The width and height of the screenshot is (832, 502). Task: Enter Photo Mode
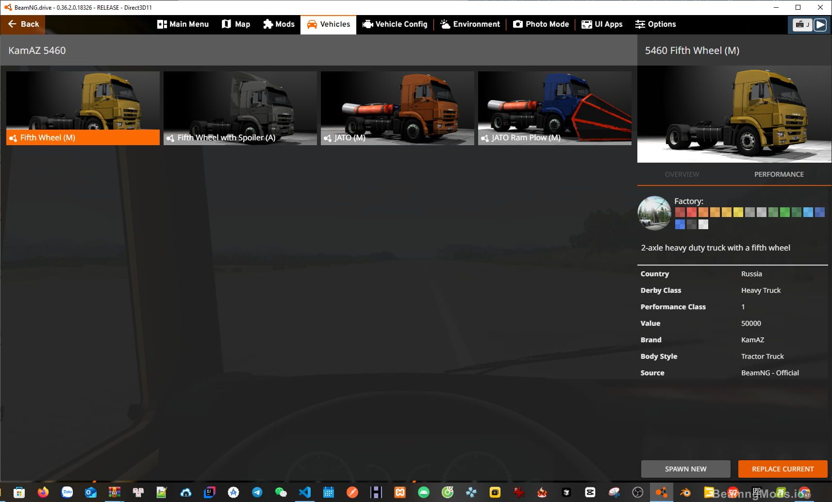541,24
